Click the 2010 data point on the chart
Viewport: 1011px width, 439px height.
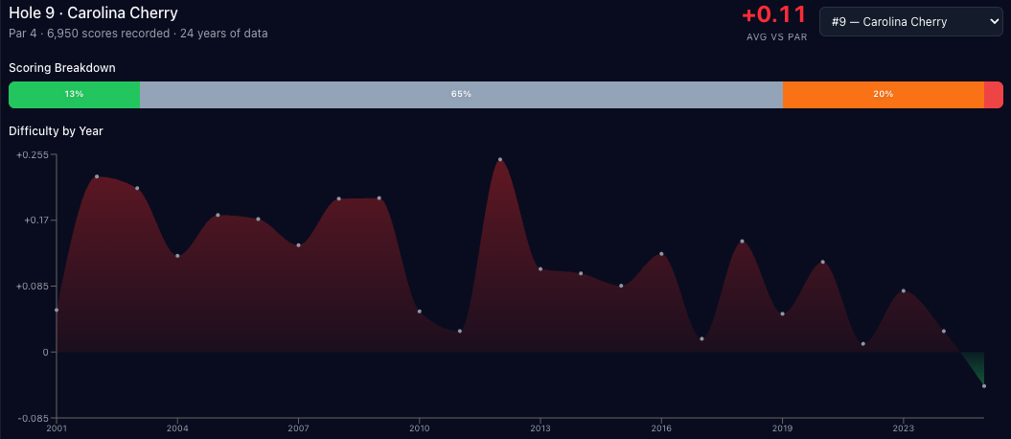pos(419,312)
